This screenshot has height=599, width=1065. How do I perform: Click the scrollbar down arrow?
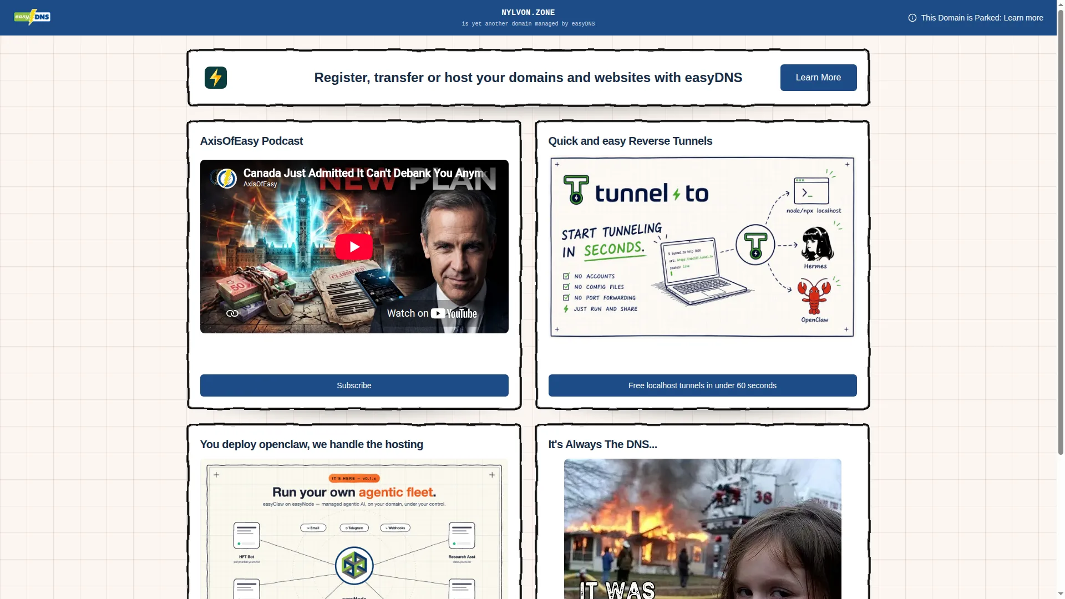click(1061, 594)
